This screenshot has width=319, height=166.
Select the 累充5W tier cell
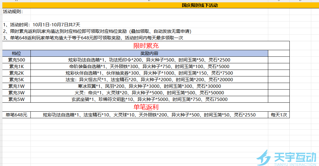point(16,99)
